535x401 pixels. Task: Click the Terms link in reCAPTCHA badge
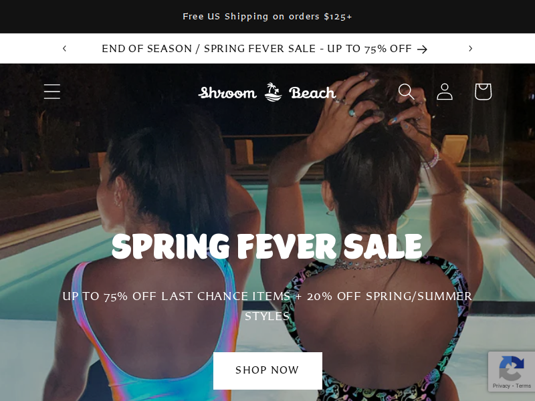click(523, 386)
